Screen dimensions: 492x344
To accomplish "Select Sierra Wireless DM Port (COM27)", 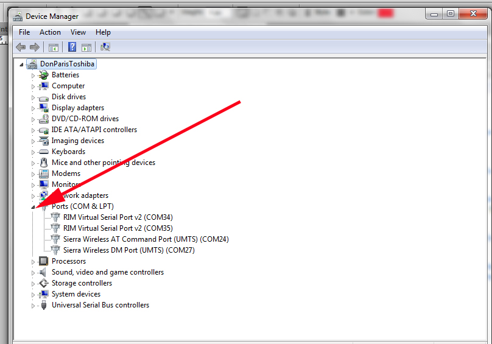I will pos(128,250).
